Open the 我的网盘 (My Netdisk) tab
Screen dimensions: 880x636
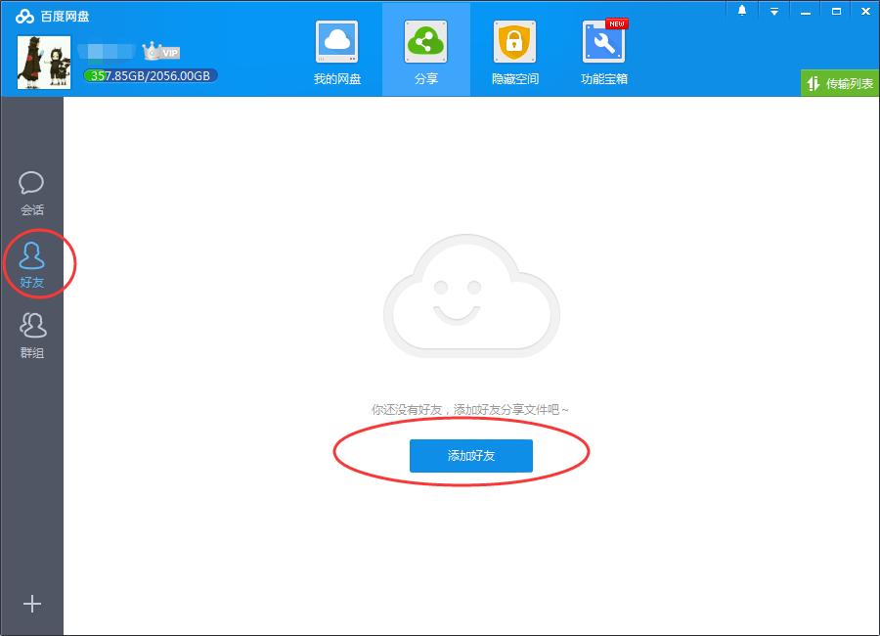(337, 51)
